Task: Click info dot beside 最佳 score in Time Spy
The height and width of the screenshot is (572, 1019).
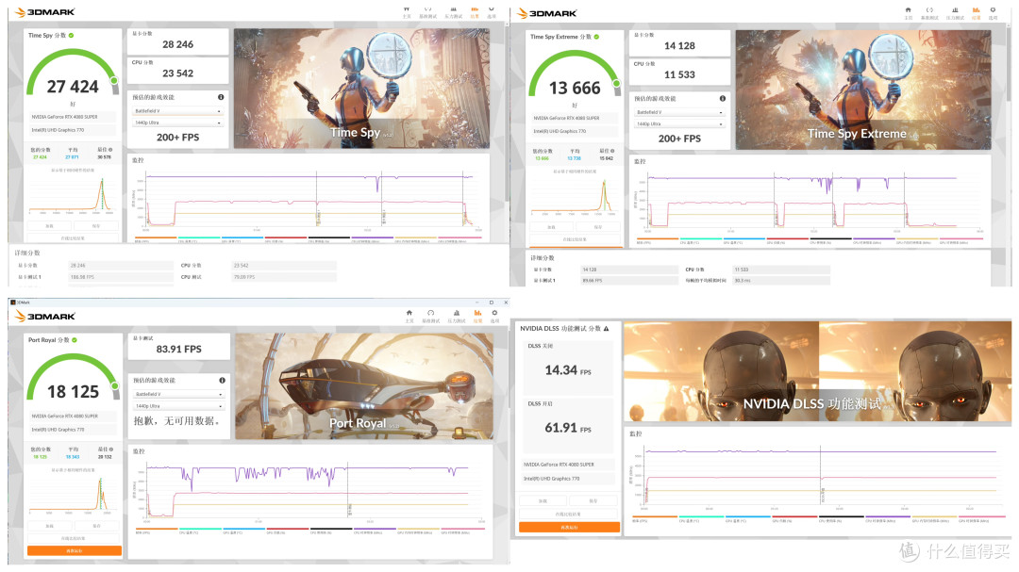Action: point(110,149)
